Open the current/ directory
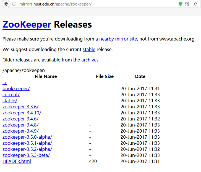Screen dimensions: 201x172 11,95
